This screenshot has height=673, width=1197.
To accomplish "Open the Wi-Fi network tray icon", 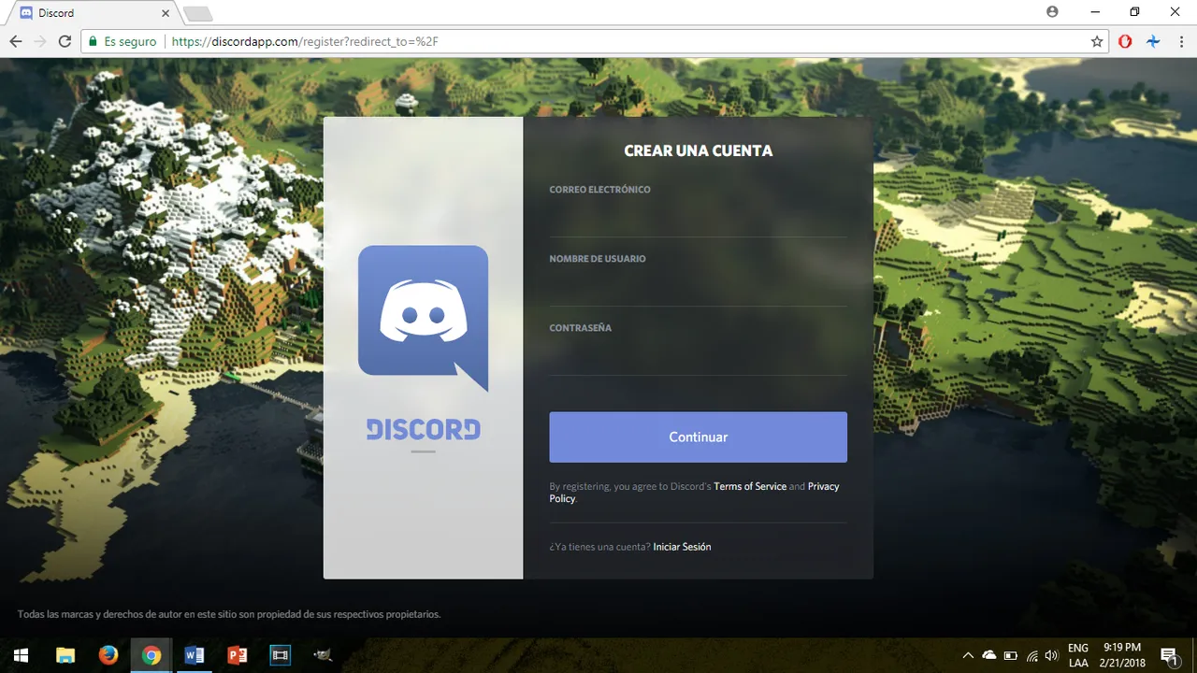I will [1032, 655].
